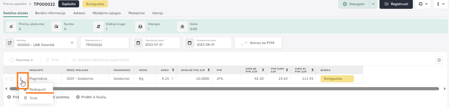Click Pridėti iš likučių link
Image resolution: width=449 pixels, height=107 pixels.
(x=91, y=97)
